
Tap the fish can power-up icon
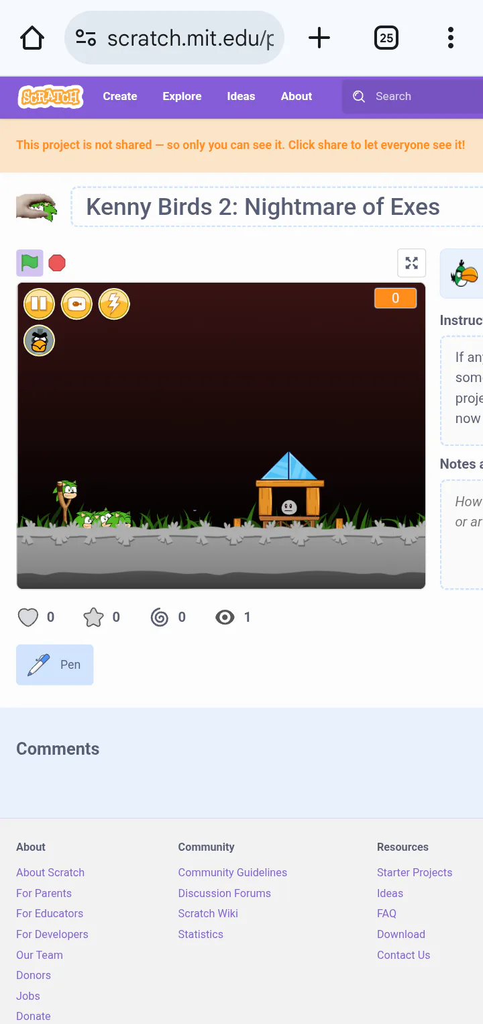(x=76, y=304)
